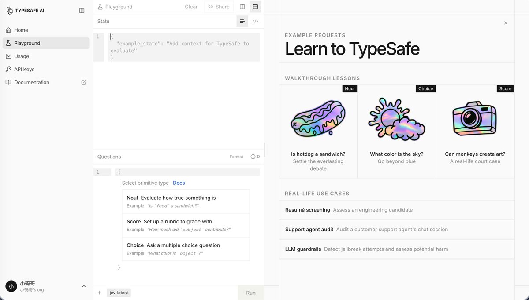The height and width of the screenshot is (300, 529).
Task: Click the Home house icon
Action: pos(8,30)
